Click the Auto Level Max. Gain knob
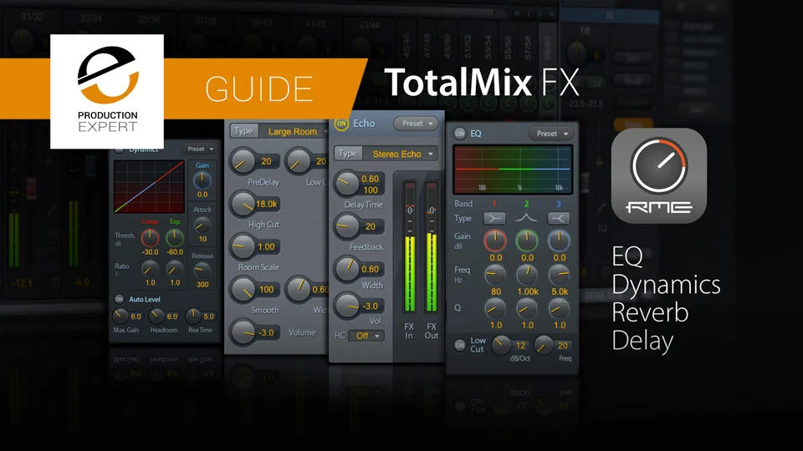Image resolution: width=803 pixels, height=451 pixels. (120, 316)
